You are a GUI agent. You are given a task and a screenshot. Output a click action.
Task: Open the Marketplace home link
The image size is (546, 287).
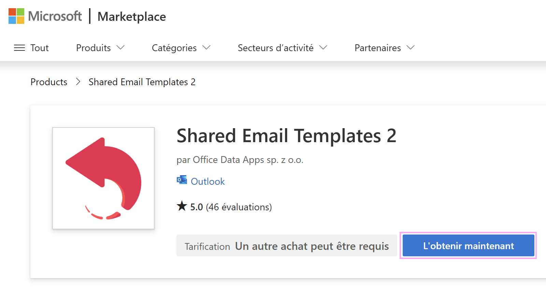pyautogui.click(x=132, y=16)
